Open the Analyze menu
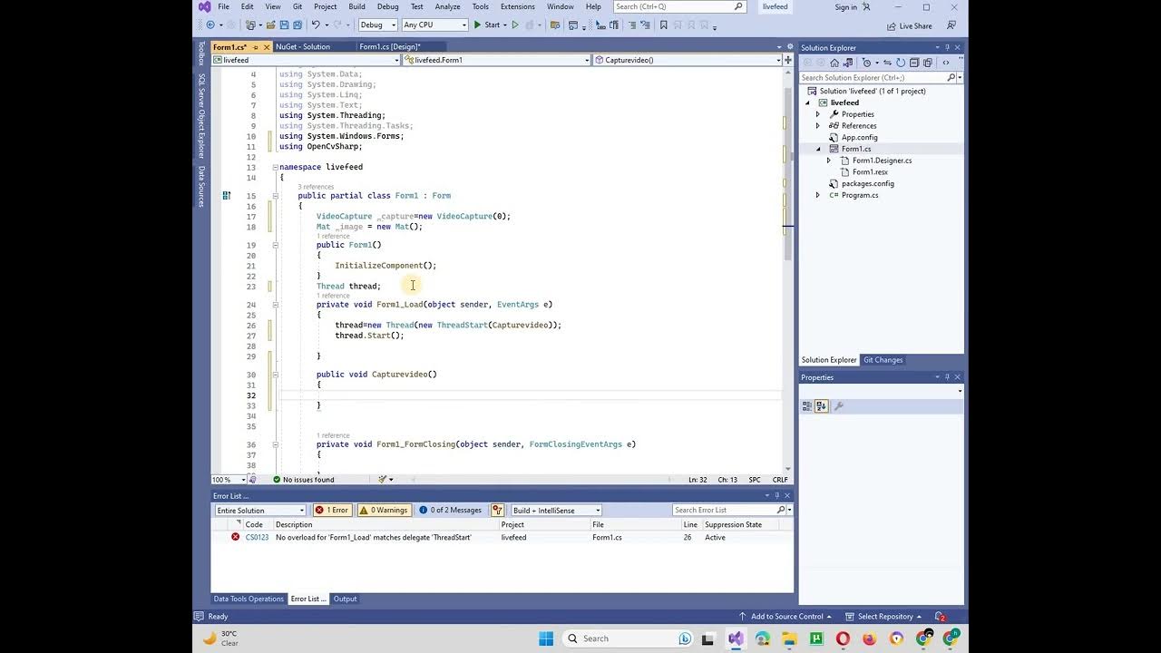1161x653 pixels. (x=447, y=6)
